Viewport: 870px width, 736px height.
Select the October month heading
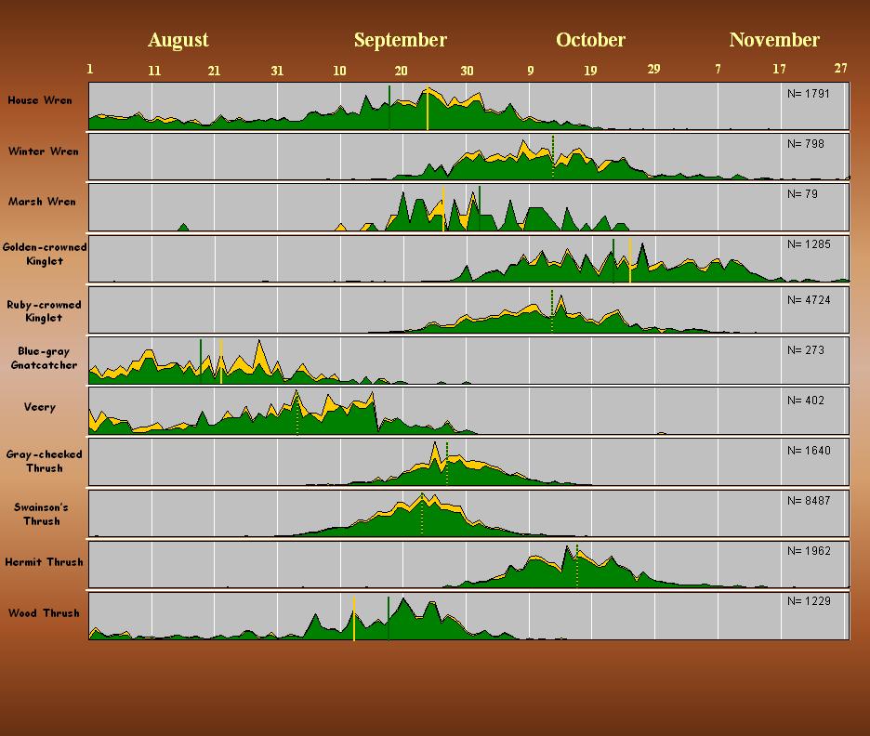[x=590, y=40]
